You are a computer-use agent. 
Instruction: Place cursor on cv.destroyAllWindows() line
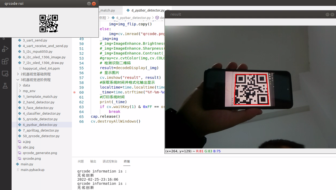click(x=115, y=121)
